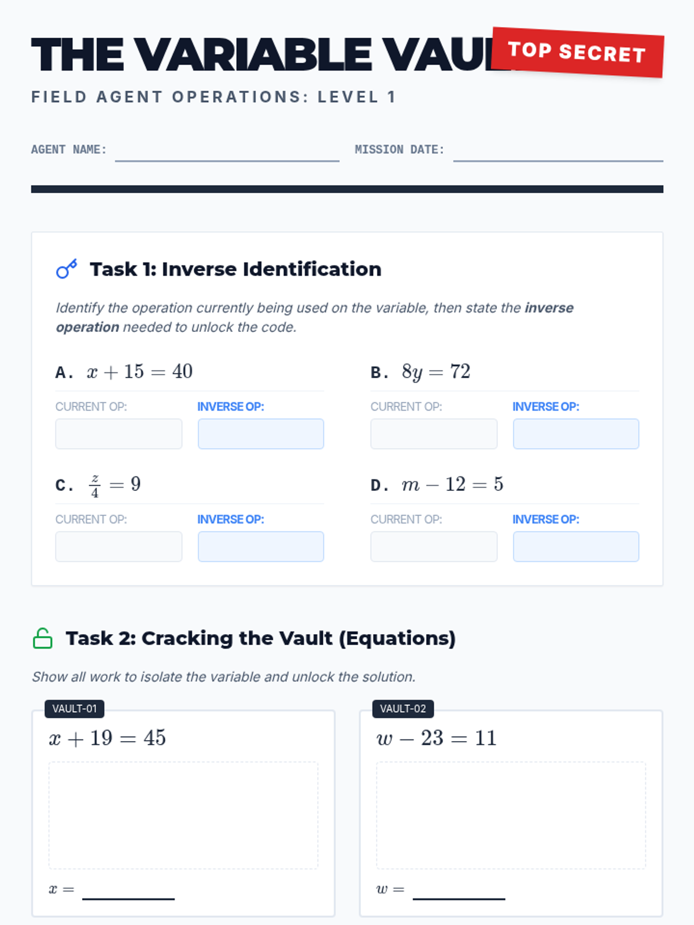This screenshot has height=925, width=694.
Task: Select Inverse Op box for problem C
Action: click(261, 546)
